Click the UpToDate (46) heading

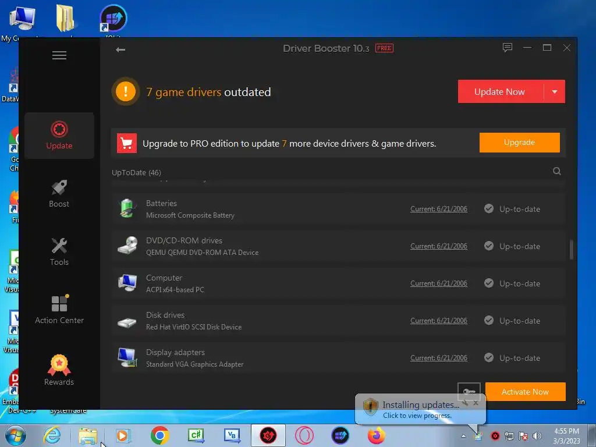tap(136, 172)
